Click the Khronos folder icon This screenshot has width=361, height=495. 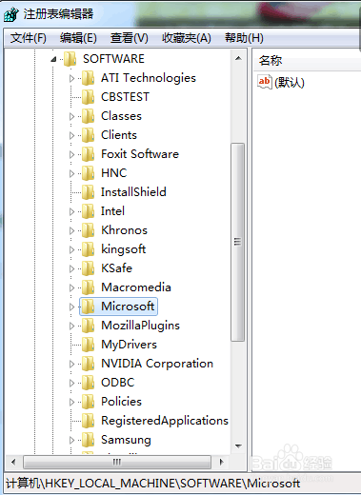(x=88, y=230)
